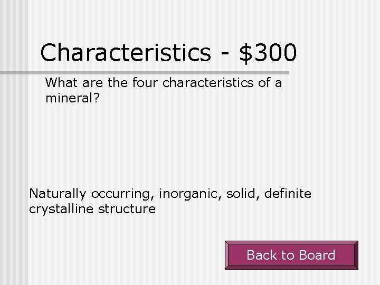Viewport: 380px width, 285px height.
Task: Click the hyphen in the slide title
Action: pyautogui.click(x=225, y=53)
